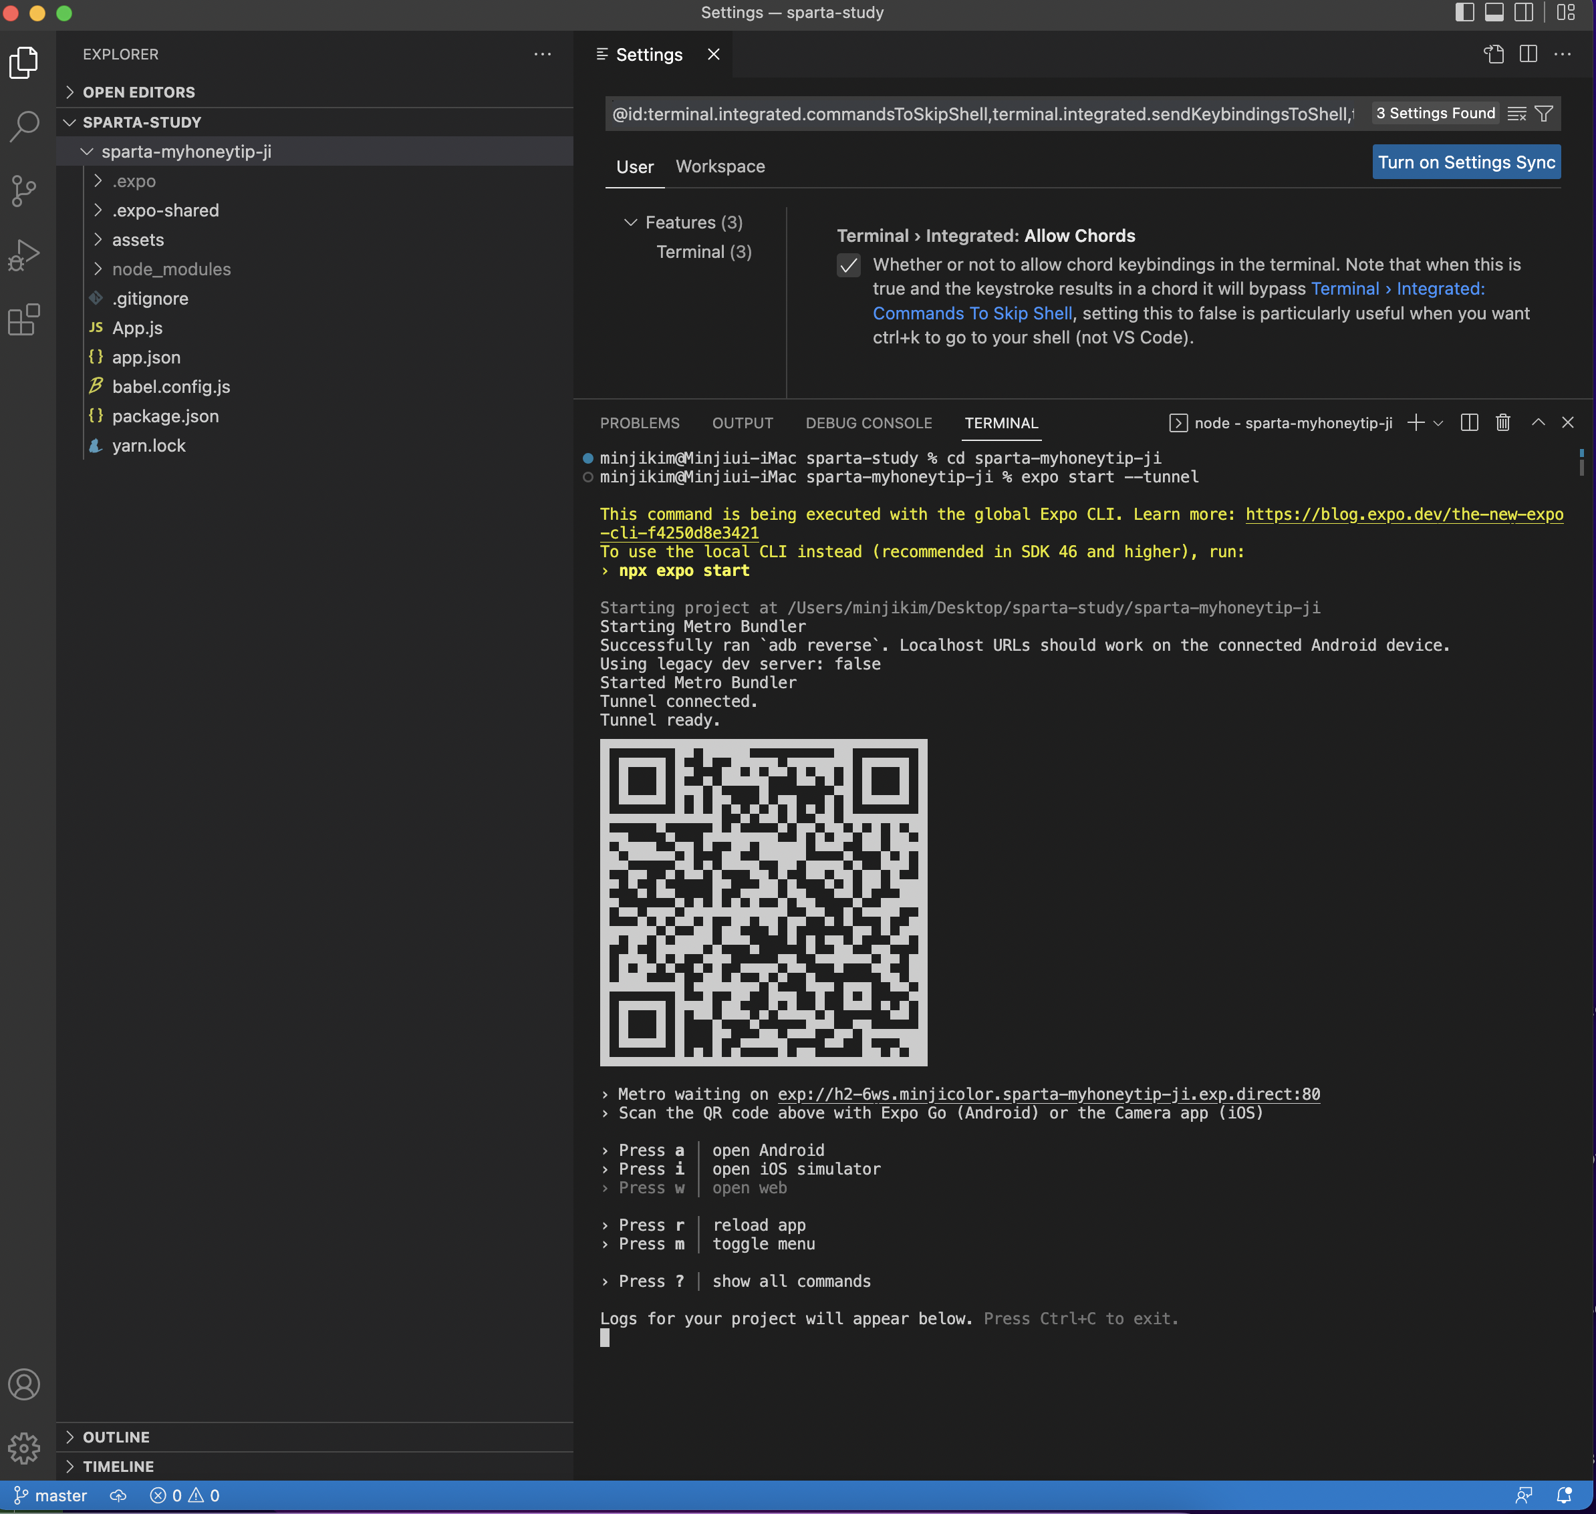Select Terminal (3) in settings tree
The height and width of the screenshot is (1514, 1596).
[704, 253]
